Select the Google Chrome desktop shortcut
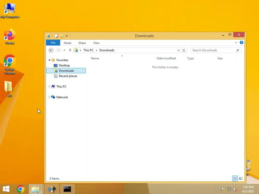This screenshot has width=259, height=194. tap(10, 64)
